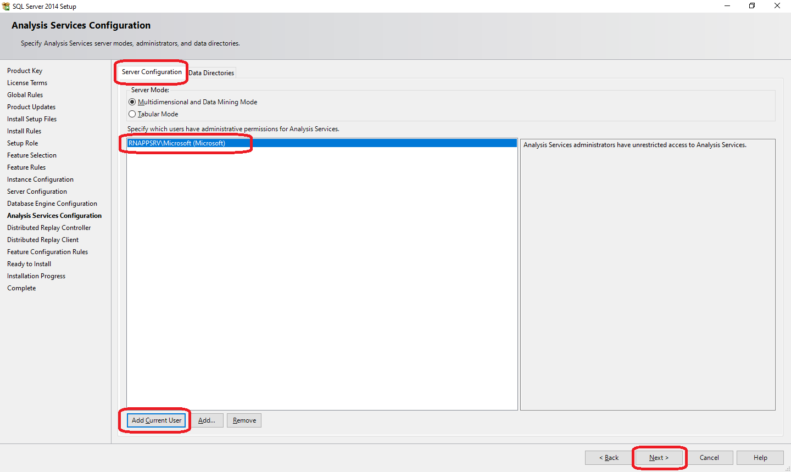Click the Server Mode group label
This screenshot has height=472, width=791.
pos(150,90)
